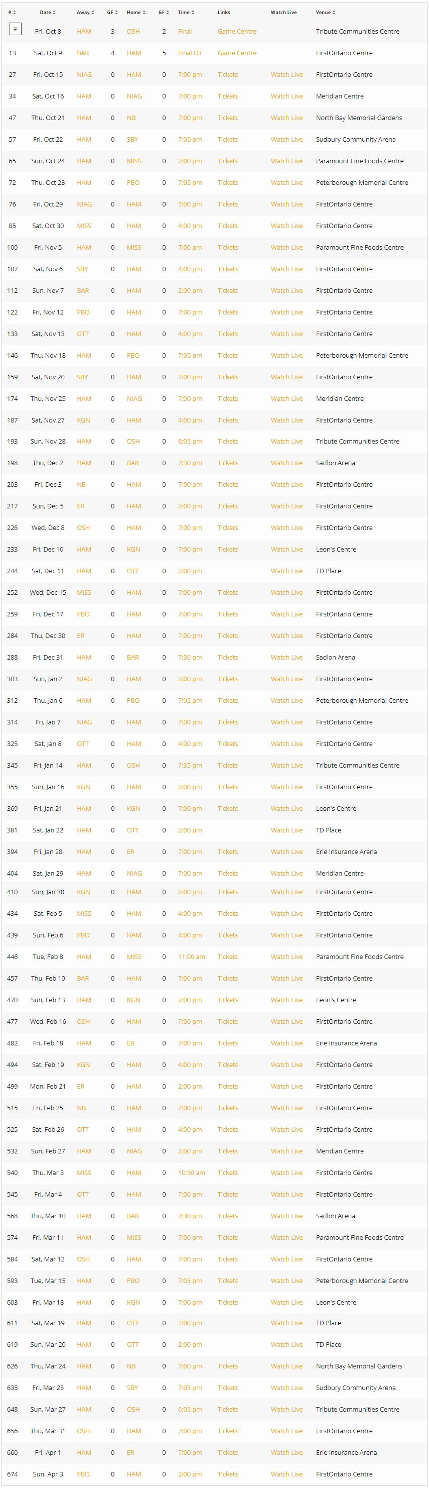
Task: Open 10:30 am time link on Mar 3
Action: click(x=191, y=1173)
